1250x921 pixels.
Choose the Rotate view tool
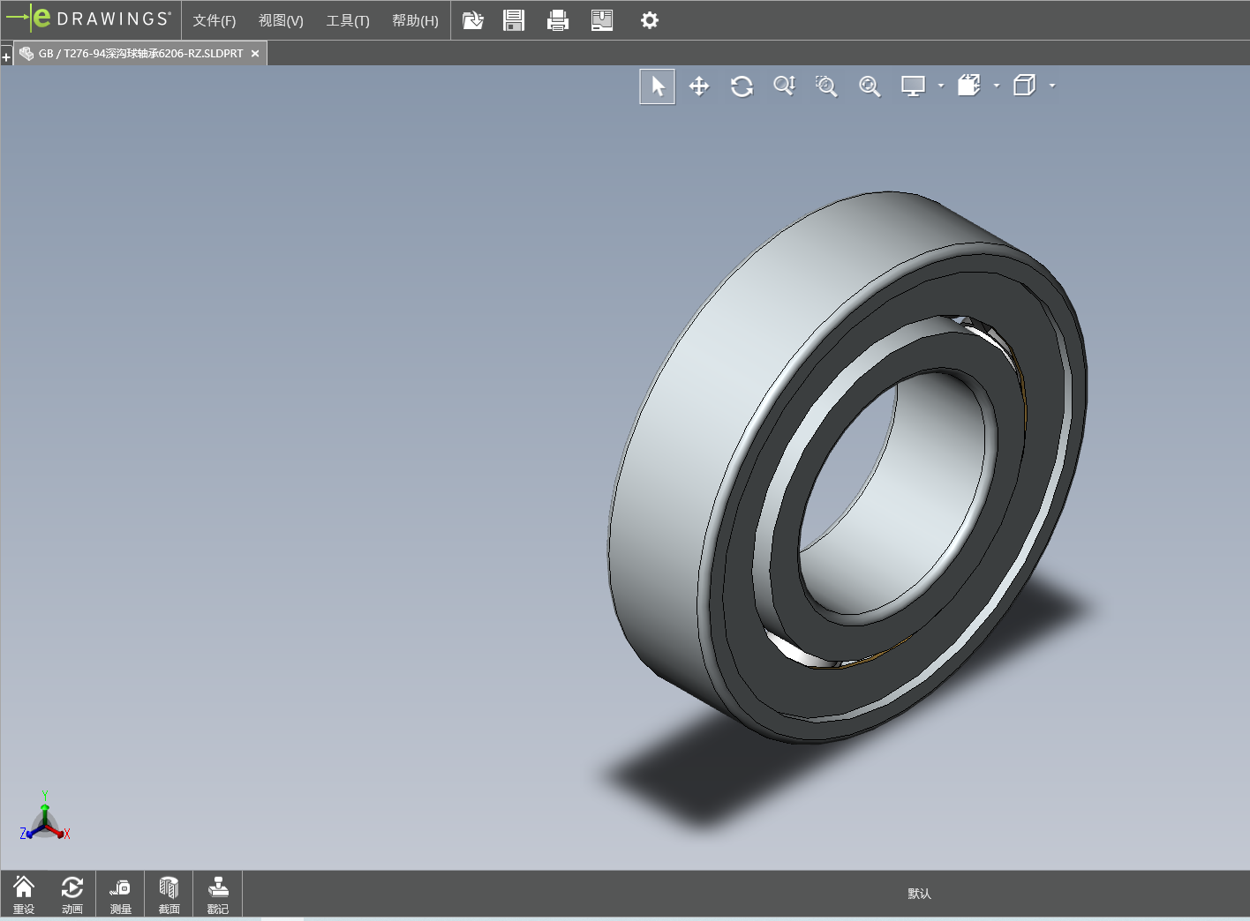click(x=742, y=86)
